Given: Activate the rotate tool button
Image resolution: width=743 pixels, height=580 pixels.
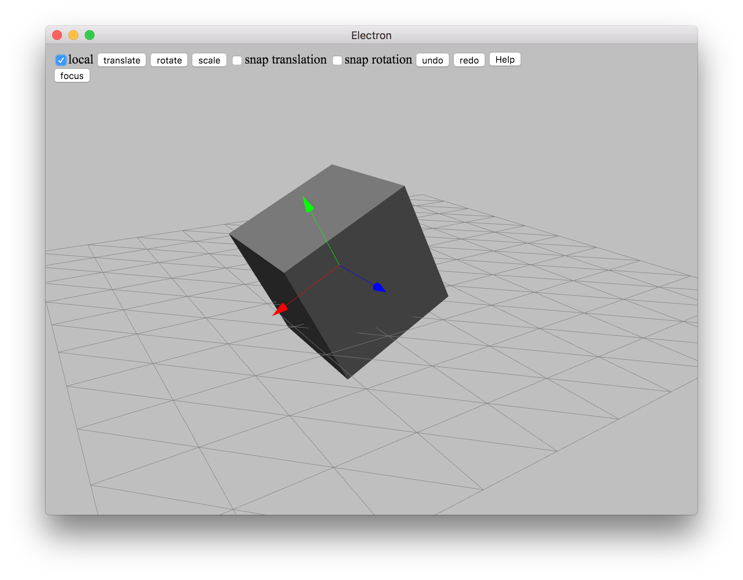Looking at the screenshot, I should click(x=169, y=60).
